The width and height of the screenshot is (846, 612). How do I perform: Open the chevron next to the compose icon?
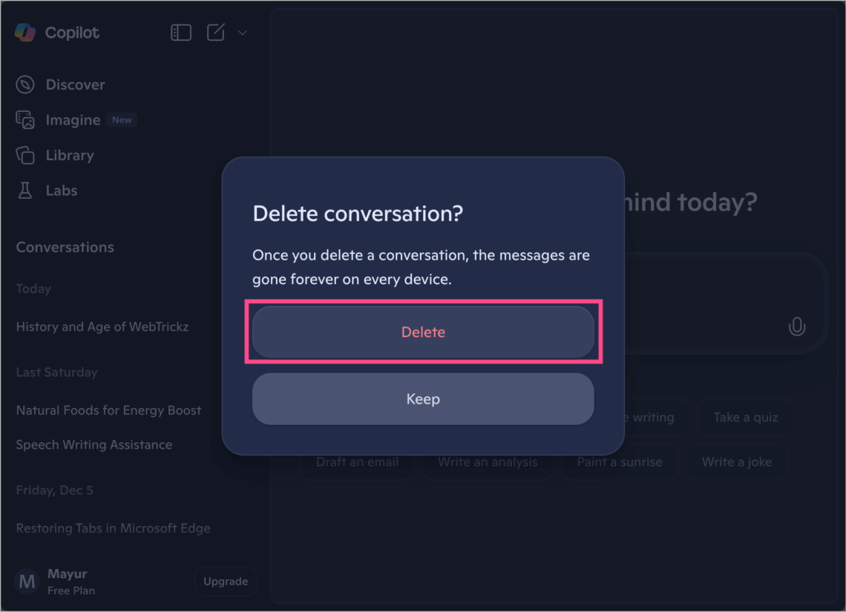click(x=242, y=33)
